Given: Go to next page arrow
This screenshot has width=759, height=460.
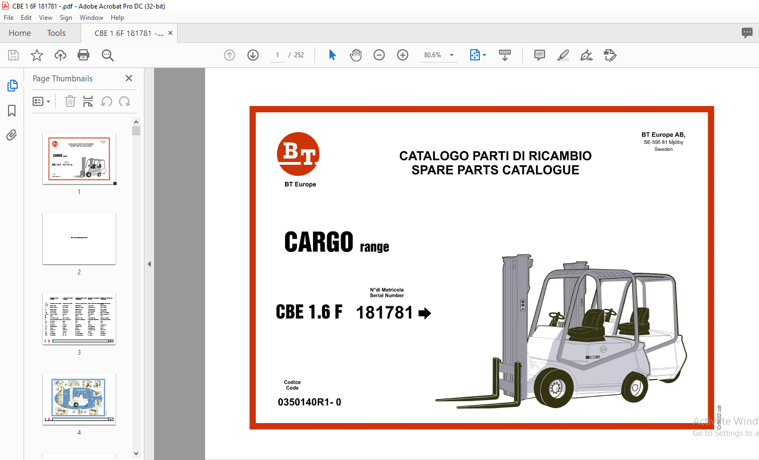Looking at the screenshot, I should point(253,55).
